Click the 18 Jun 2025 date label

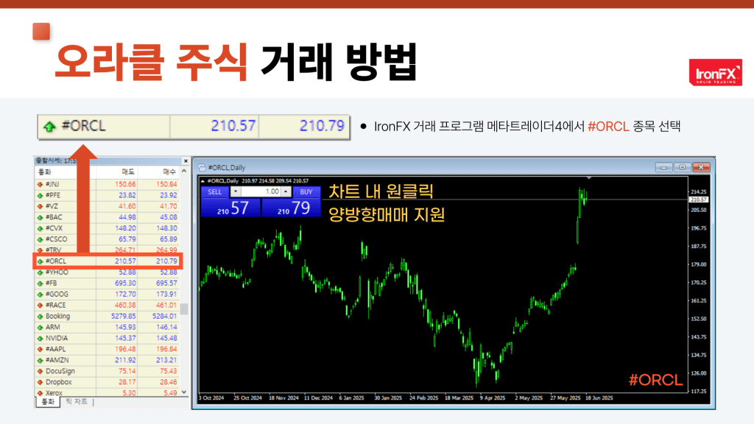point(599,398)
